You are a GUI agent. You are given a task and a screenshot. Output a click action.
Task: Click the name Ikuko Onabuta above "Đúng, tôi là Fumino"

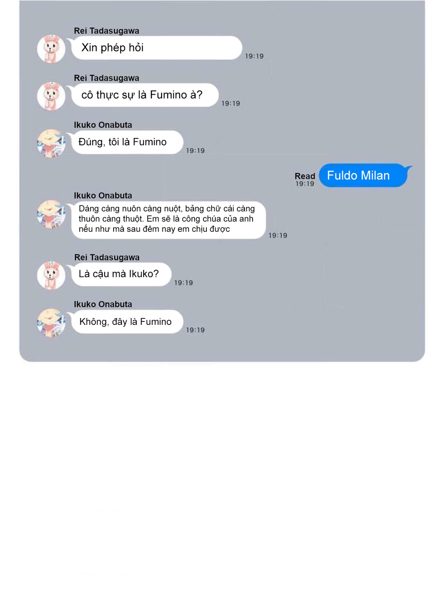pos(103,125)
